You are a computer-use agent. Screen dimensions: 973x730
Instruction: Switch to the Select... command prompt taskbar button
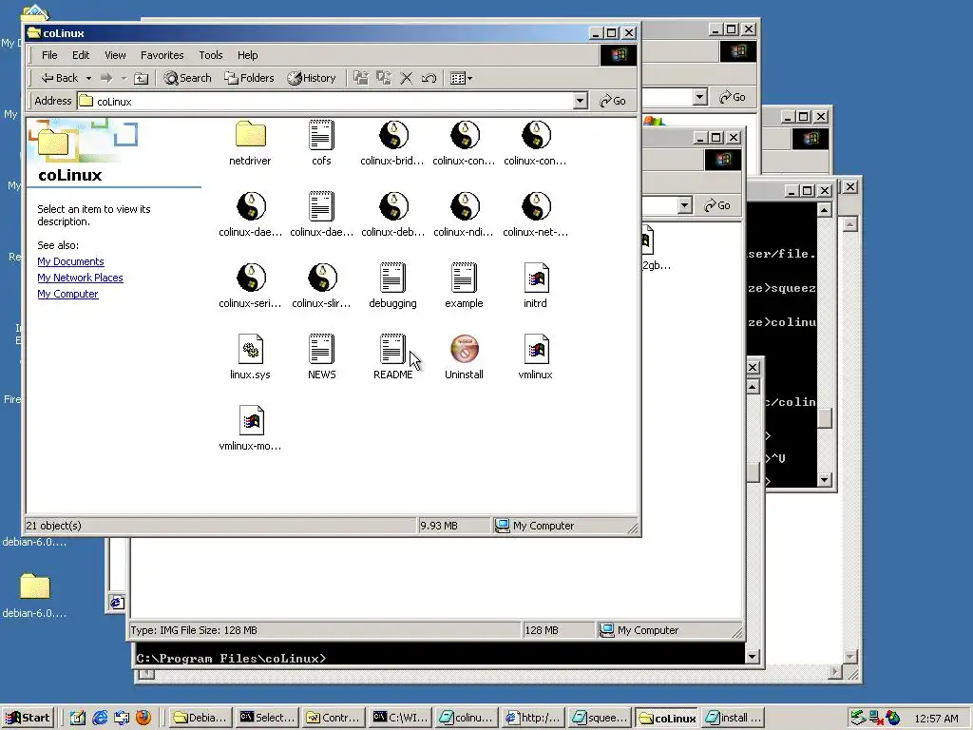coord(267,718)
